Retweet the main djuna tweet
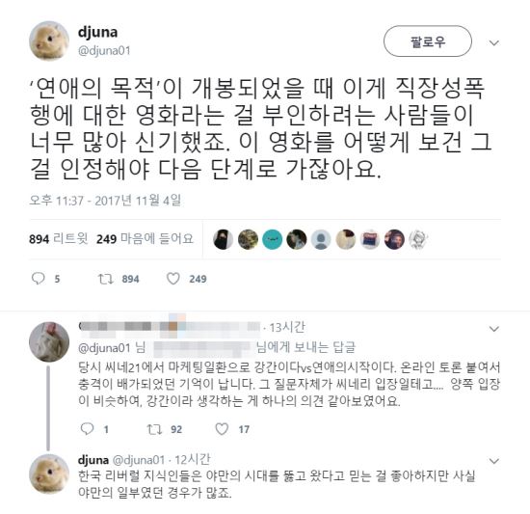Screen dimensions: 530x514 pos(105,279)
